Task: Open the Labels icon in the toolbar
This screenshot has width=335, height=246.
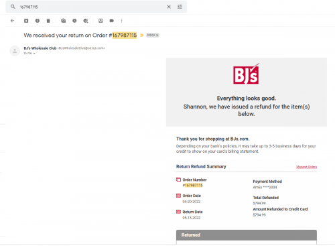Action: (x=112, y=21)
